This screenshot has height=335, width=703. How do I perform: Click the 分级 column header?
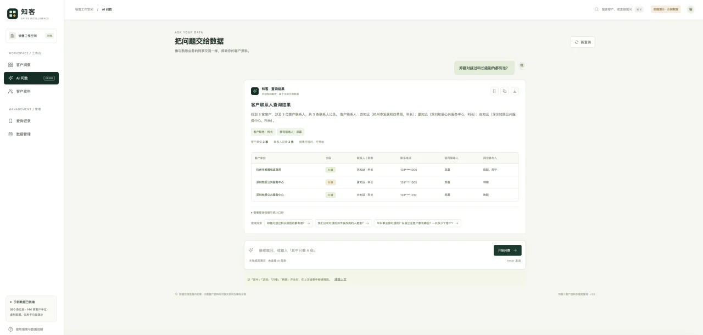328,158
